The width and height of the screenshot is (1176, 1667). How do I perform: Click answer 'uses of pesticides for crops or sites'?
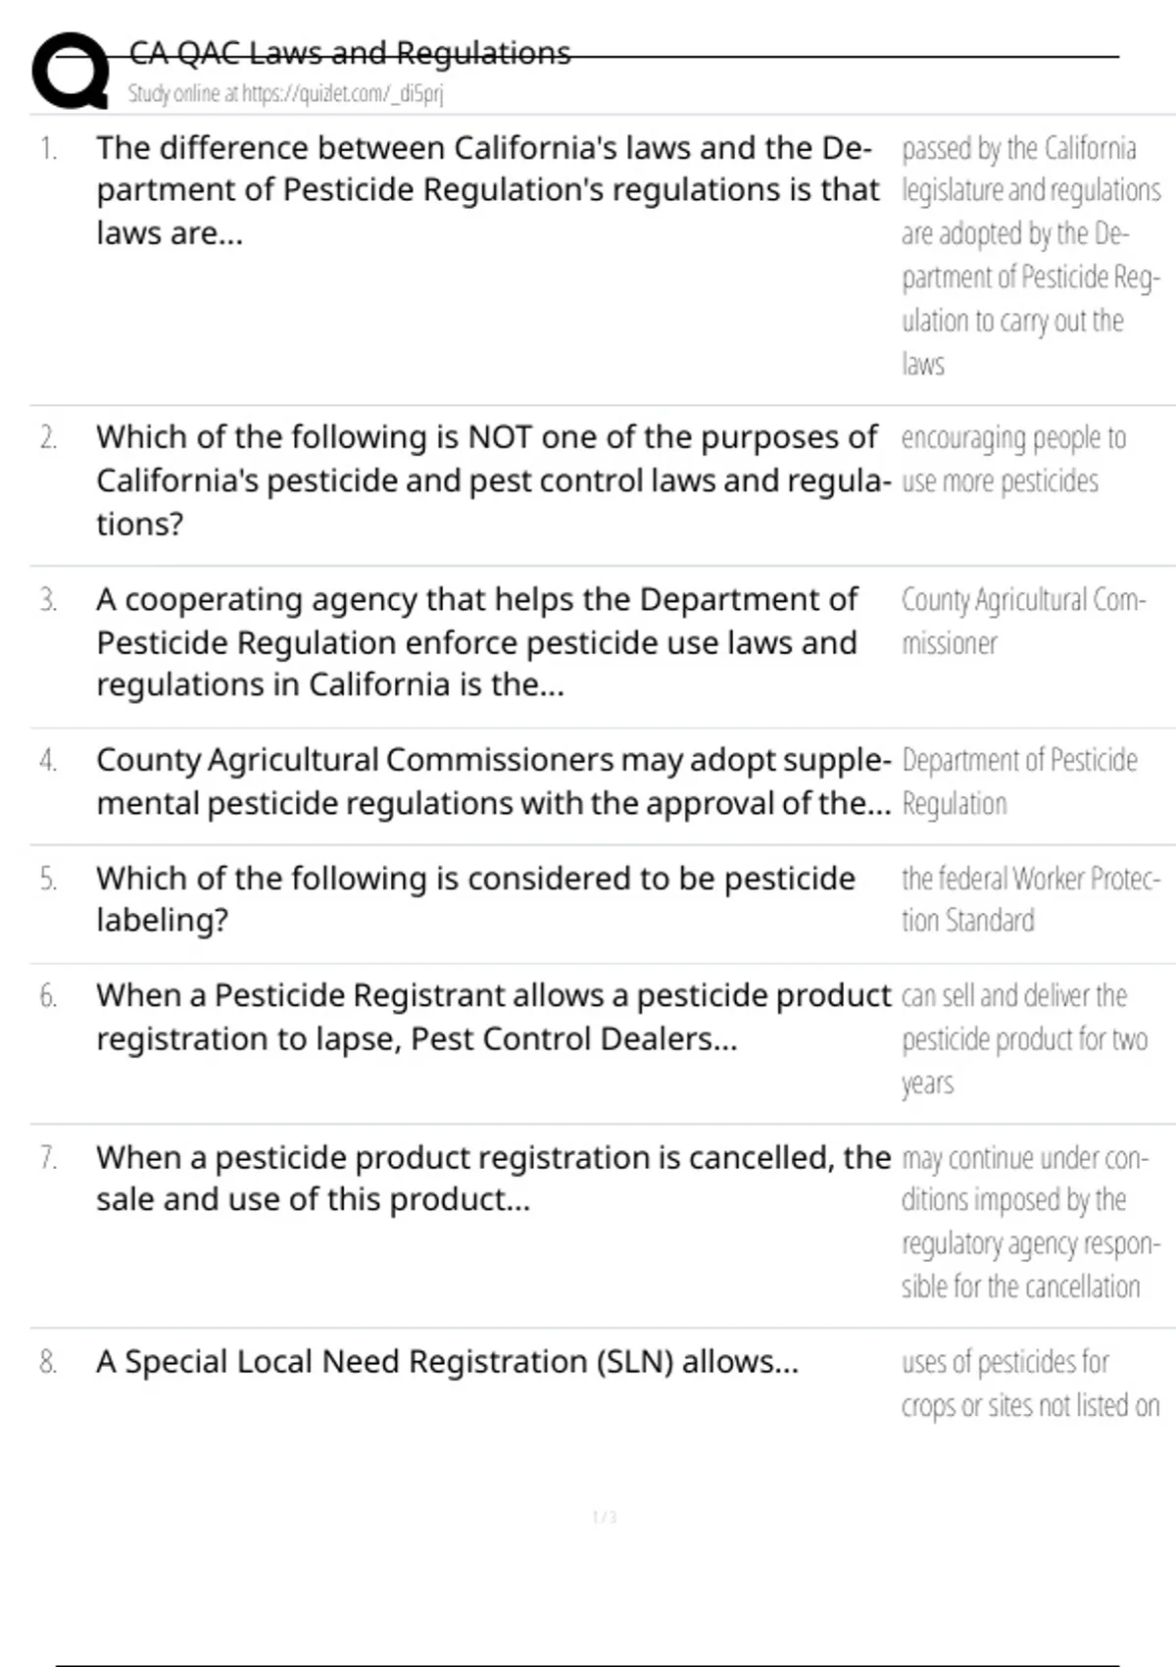1029,1384
